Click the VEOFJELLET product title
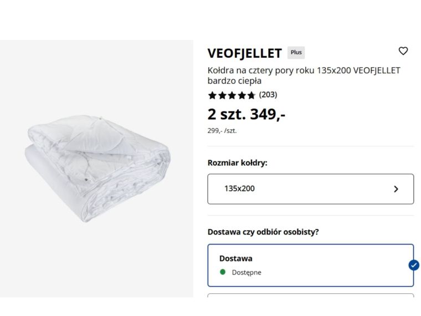The height and width of the screenshot is (316, 421). point(245,53)
